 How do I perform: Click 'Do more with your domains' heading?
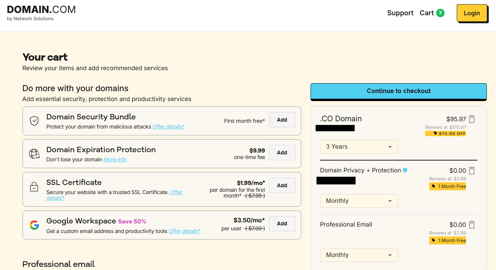[75, 88]
